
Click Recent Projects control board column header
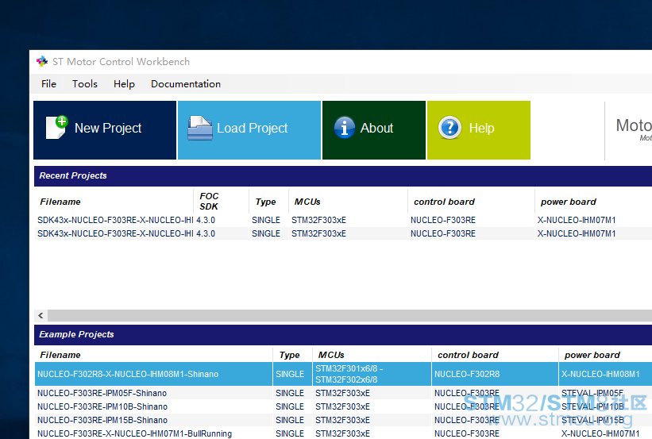[444, 202]
